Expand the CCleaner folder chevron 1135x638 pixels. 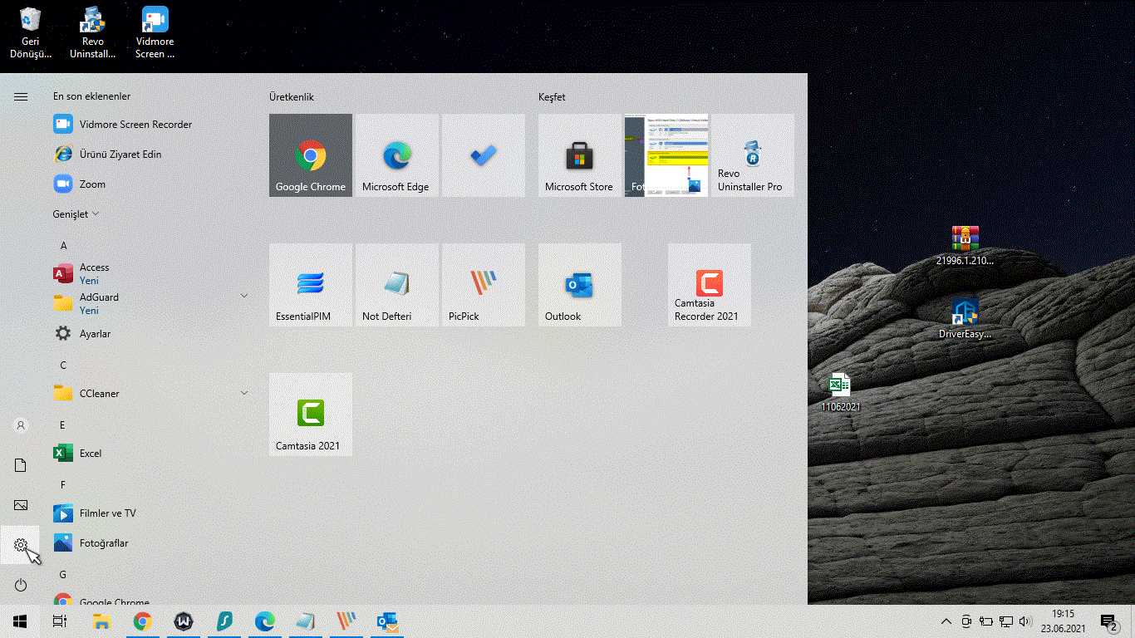[x=244, y=393]
